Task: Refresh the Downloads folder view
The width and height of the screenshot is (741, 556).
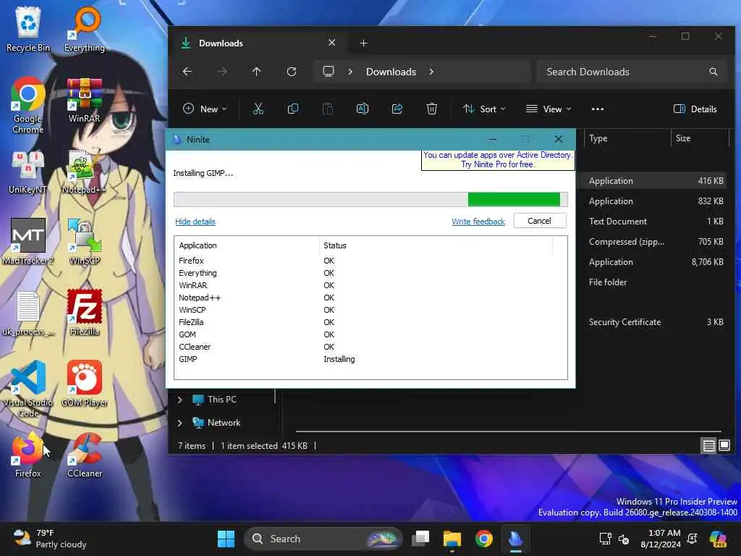Action: 292,72
